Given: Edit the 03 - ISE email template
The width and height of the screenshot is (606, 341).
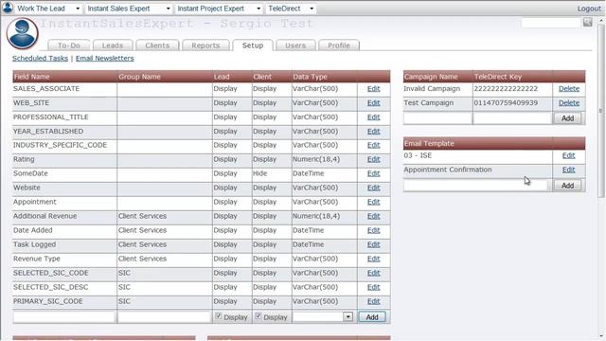Looking at the screenshot, I should click(568, 155).
